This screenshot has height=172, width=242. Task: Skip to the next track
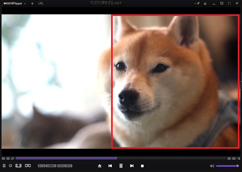(132, 166)
